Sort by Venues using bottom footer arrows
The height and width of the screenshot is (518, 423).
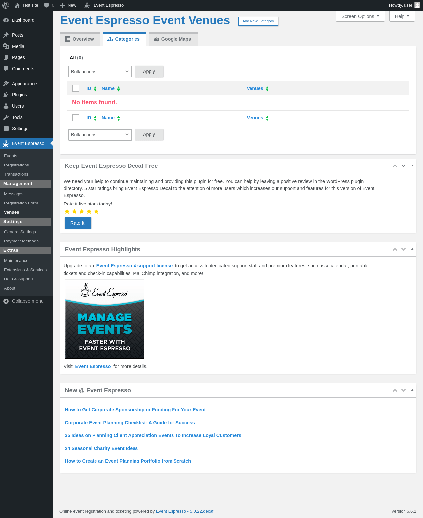coord(267,118)
